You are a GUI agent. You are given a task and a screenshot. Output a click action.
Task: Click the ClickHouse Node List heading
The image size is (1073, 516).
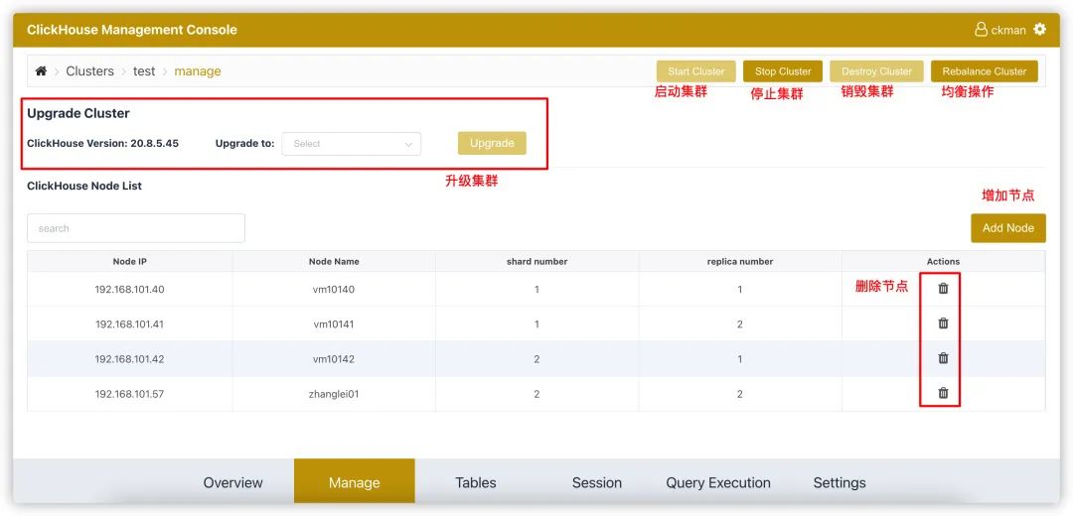[x=84, y=186]
